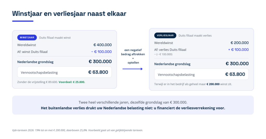
Task: Click the title Winstjaar en verliesjaar naast elkaar
Action: [69, 14]
